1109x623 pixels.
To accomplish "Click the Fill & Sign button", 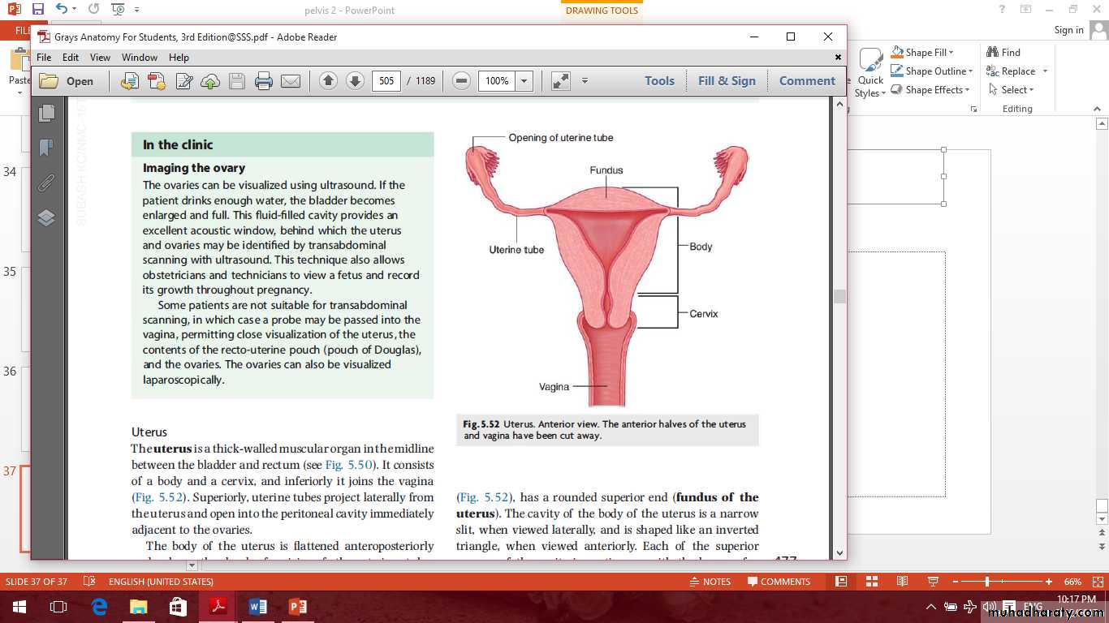I will (x=727, y=81).
